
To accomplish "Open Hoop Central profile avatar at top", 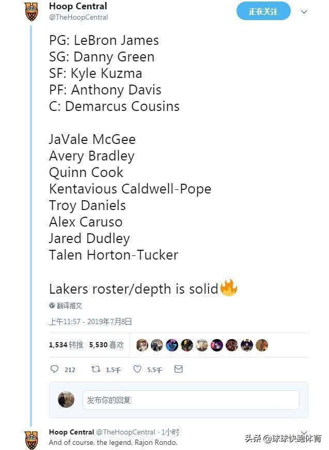I will [32, 11].
